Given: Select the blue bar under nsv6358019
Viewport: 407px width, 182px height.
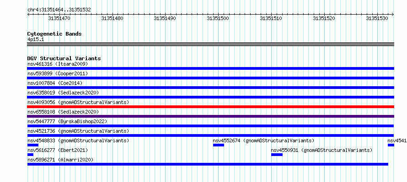Looking at the screenshot, I should click(211, 97).
